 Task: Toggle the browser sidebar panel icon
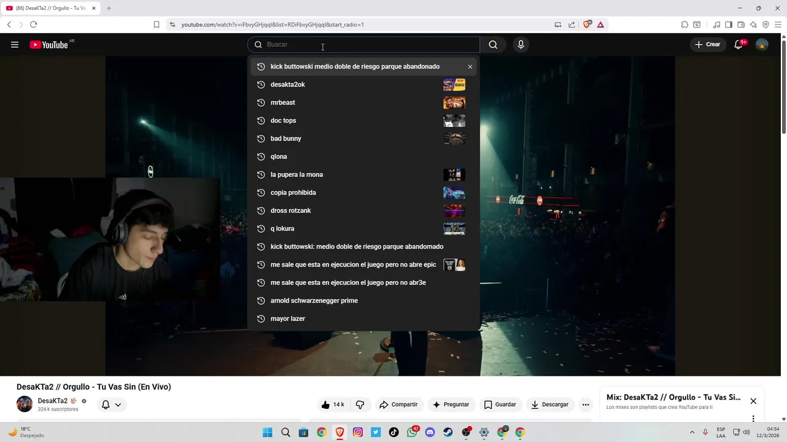(x=729, y=25)
